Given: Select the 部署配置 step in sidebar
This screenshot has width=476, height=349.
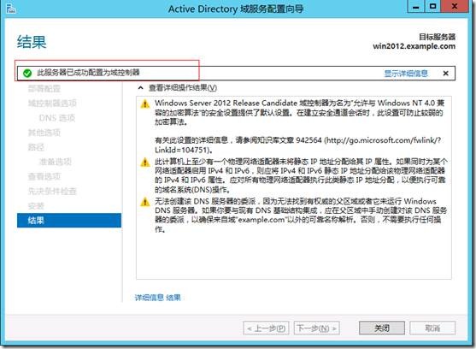Looking at the screenshot, I should pyautogui.click(x=44, y=88).
